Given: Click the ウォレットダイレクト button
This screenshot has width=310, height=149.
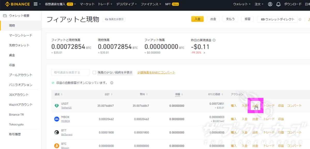Looking at the screenshot, I should (277, 19).
